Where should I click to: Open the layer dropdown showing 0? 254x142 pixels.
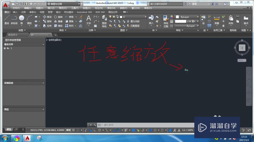point(128,17)
